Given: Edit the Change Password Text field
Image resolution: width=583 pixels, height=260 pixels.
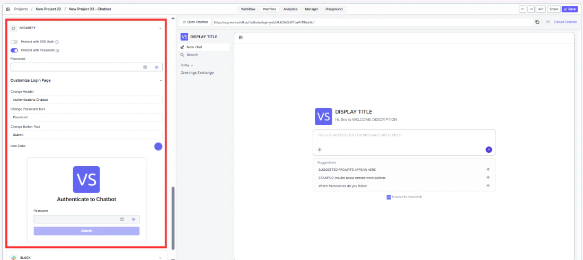Looking at the screenshot, I should tap(86, 117).
